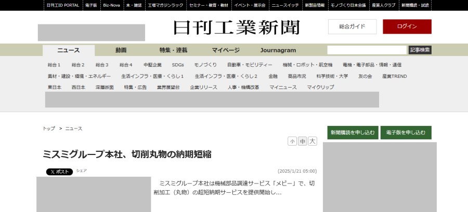Click the 日刊工業新聞 logo

coord(237,27)
